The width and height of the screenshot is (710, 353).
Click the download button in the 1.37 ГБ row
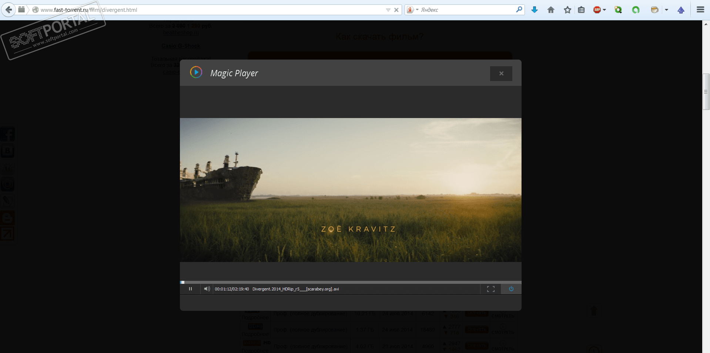(477, 330)
